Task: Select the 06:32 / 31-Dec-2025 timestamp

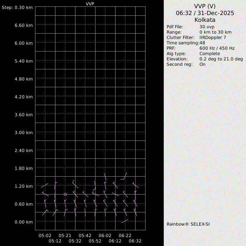Action: point(205,13)
